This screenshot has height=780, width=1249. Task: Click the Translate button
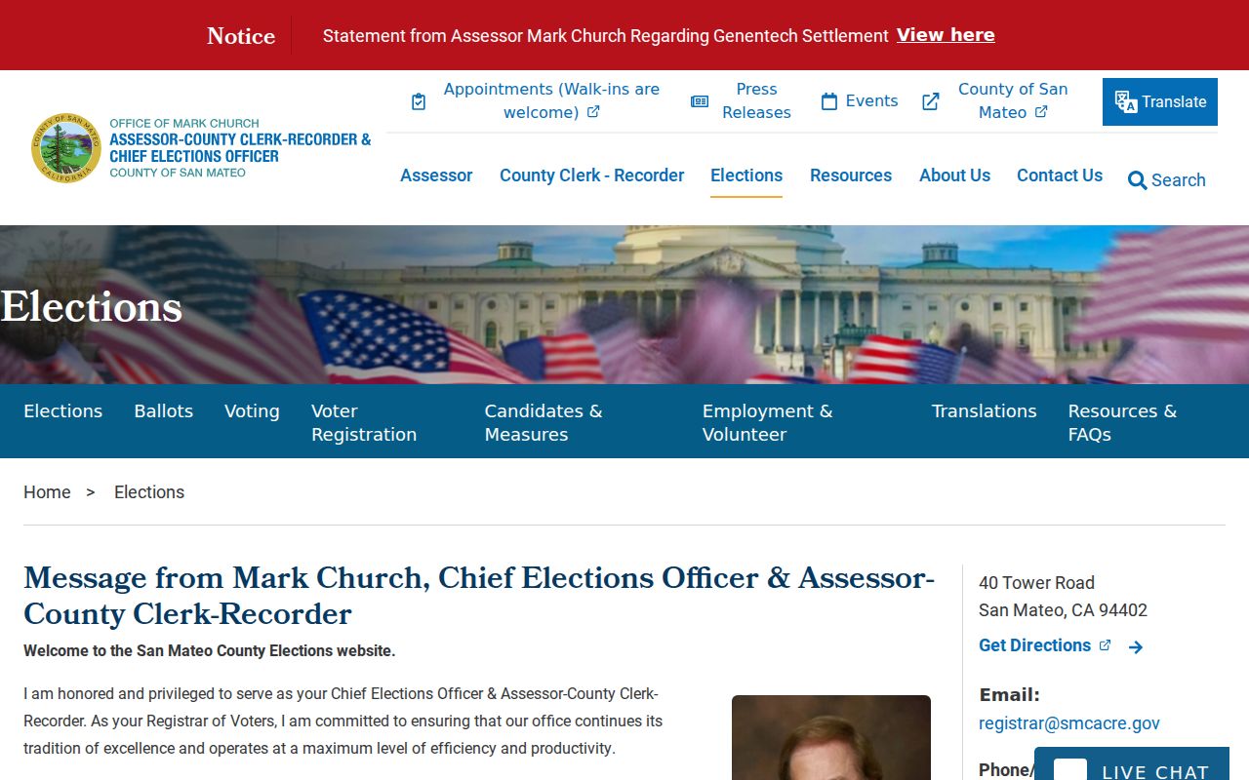pyautogui.click(x=1160, y=101)
